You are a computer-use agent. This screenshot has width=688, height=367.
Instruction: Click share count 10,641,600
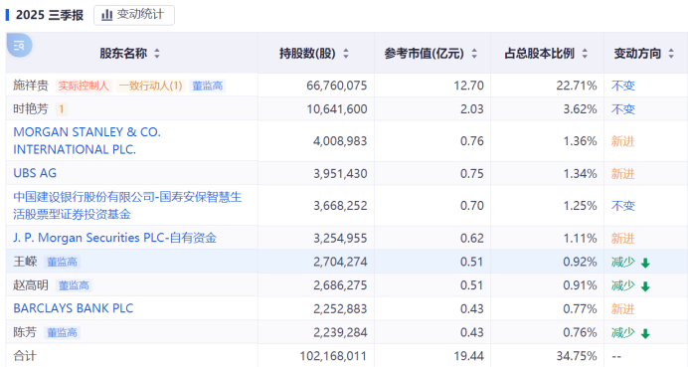[336, 109]
